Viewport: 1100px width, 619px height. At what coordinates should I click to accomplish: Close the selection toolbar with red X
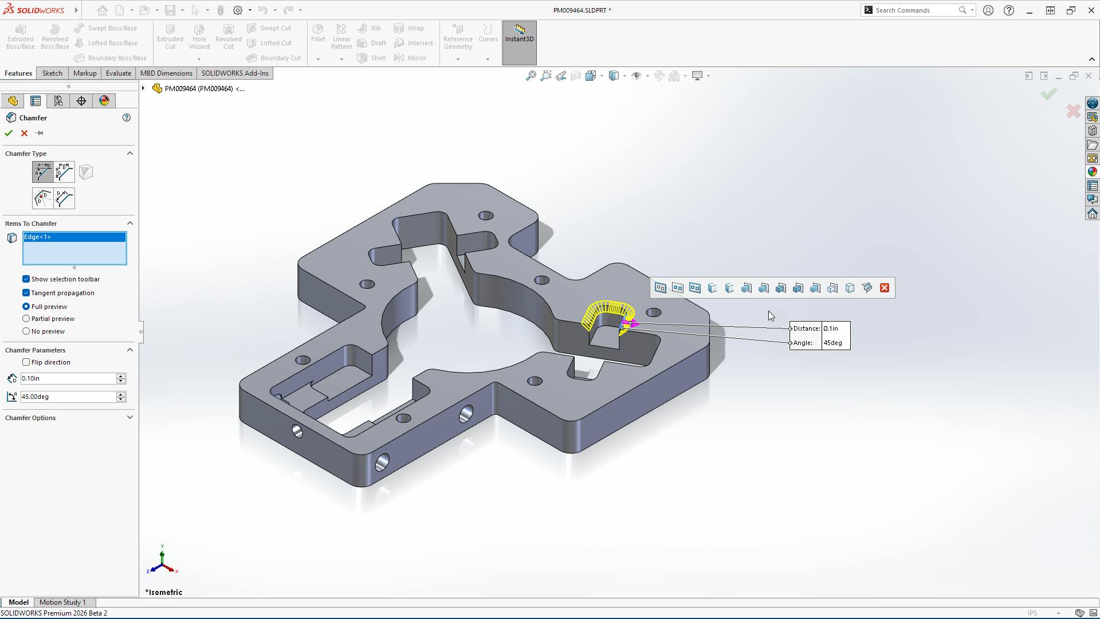(885, 288)
